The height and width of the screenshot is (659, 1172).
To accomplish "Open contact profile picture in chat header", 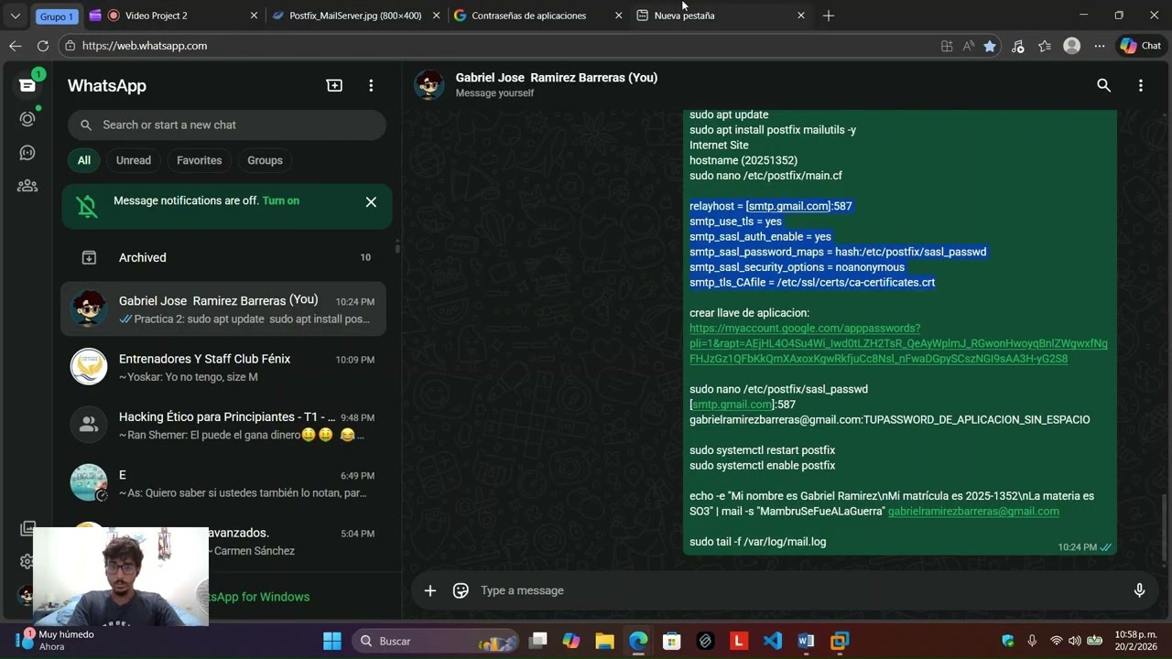I will [429, 84].
